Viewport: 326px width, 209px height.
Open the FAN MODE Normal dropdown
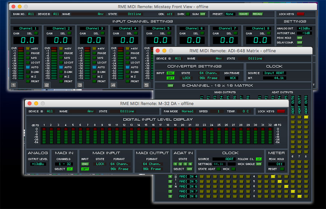(187, 111)
